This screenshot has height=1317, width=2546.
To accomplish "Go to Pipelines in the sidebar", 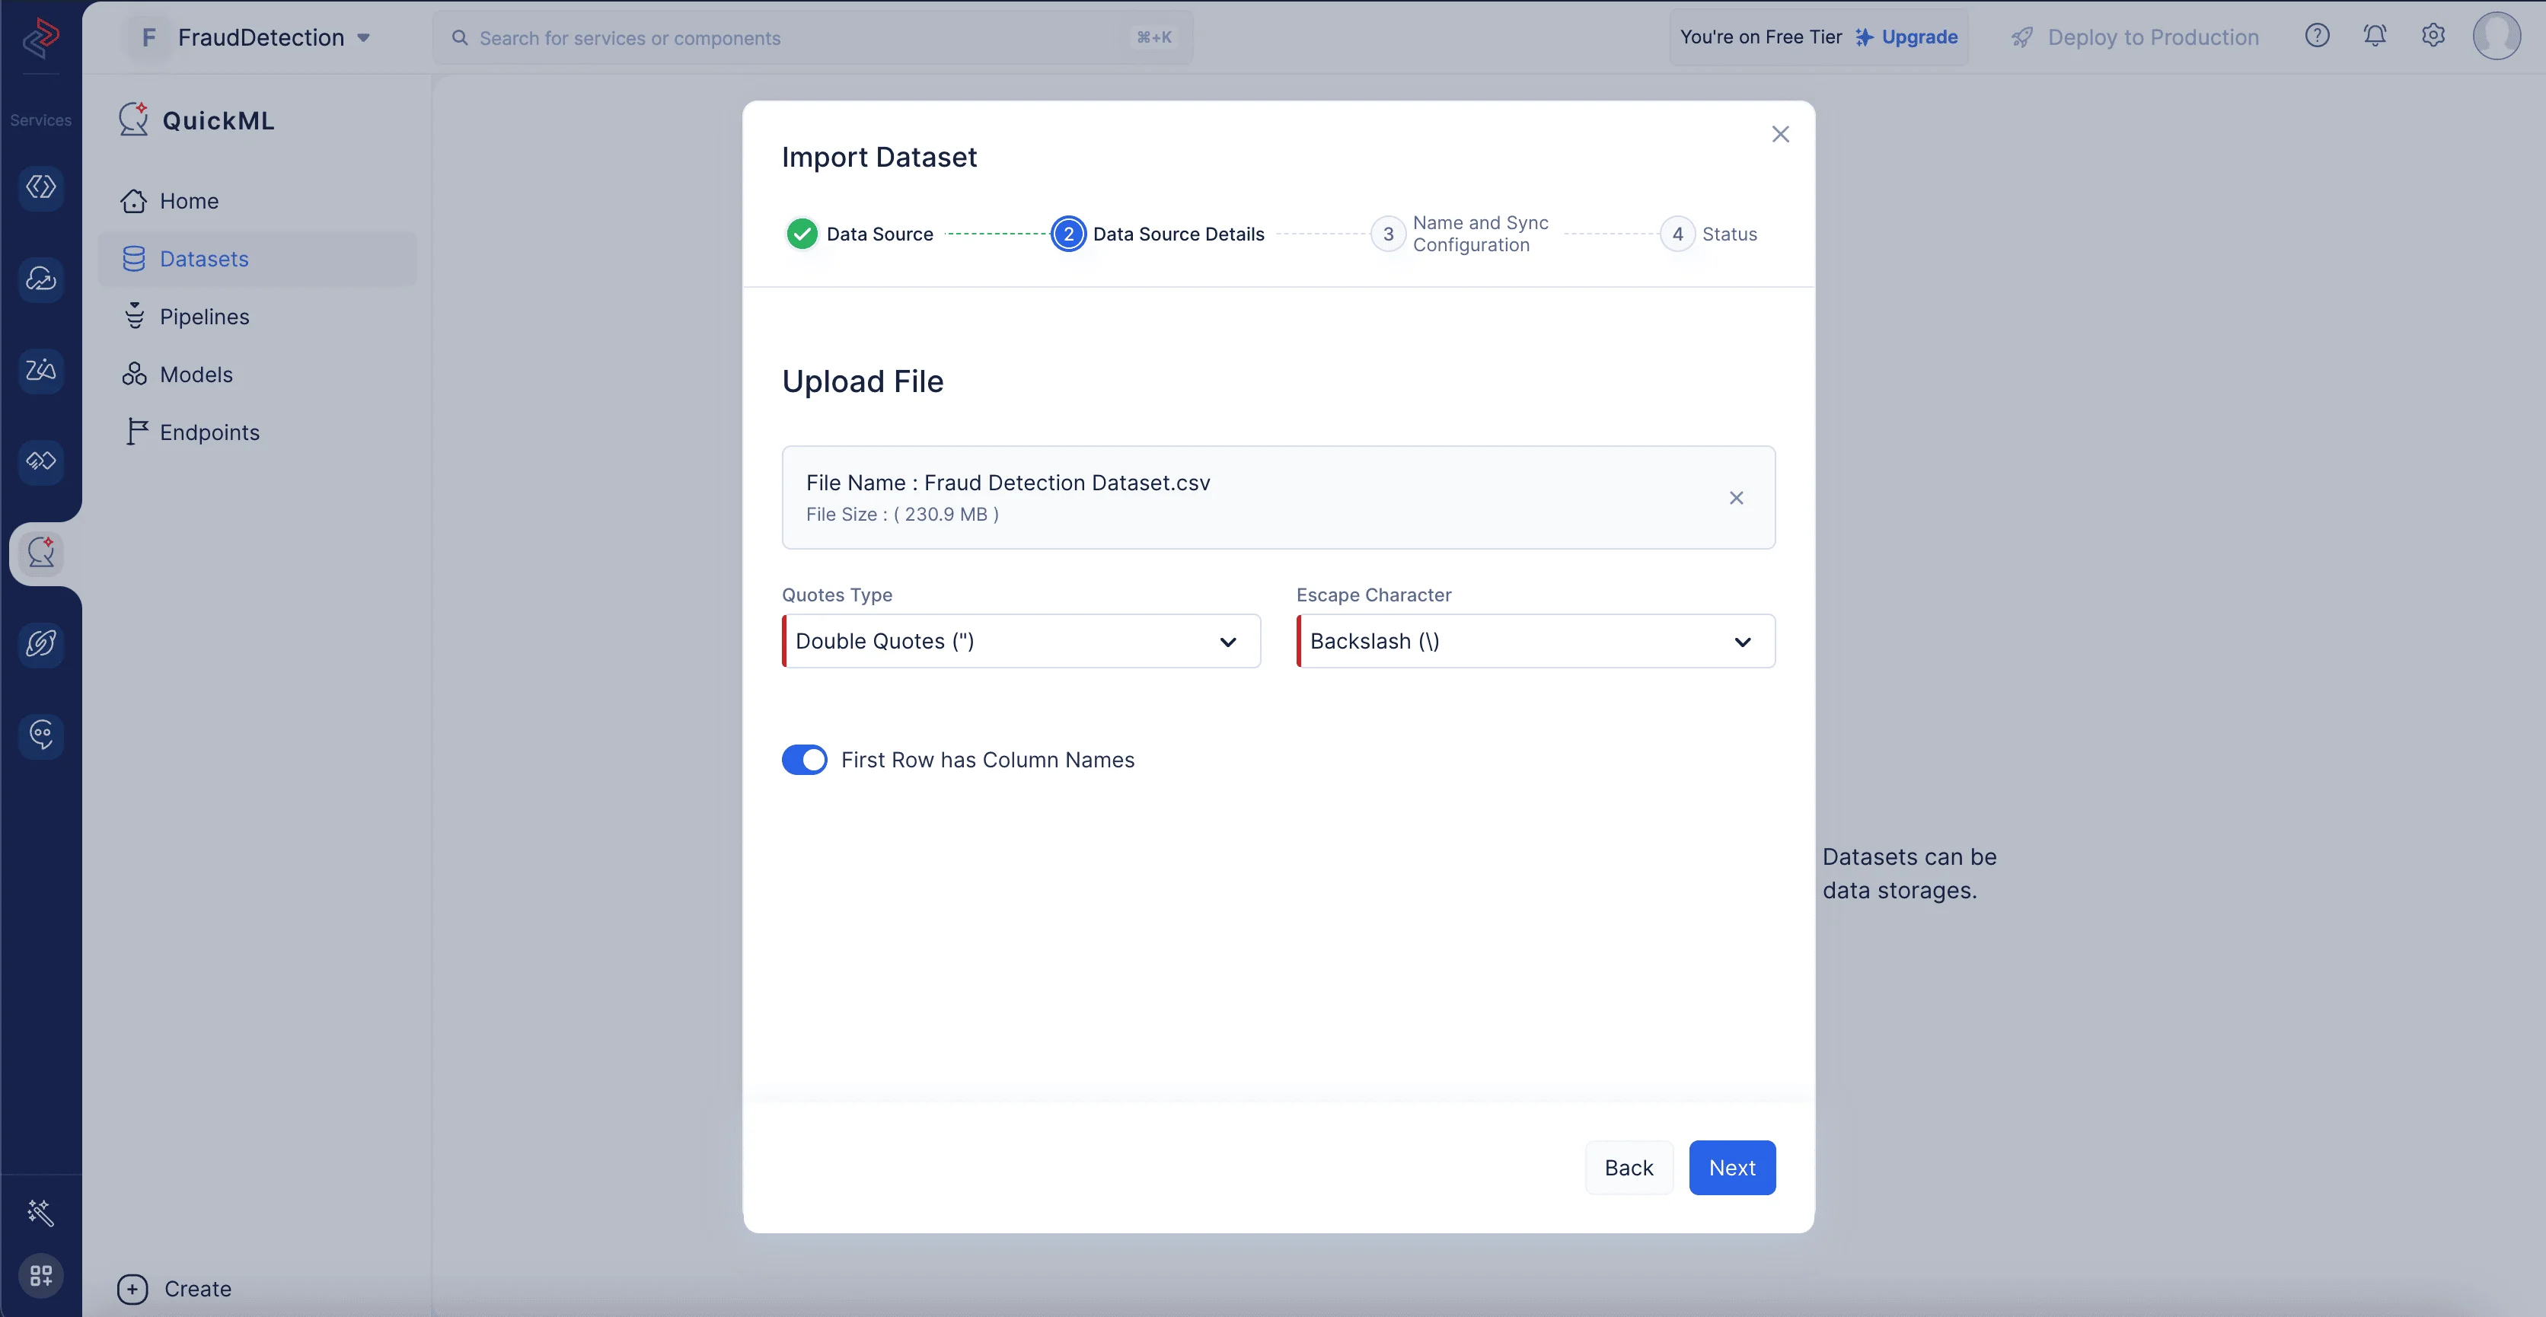I will point(205,317).
